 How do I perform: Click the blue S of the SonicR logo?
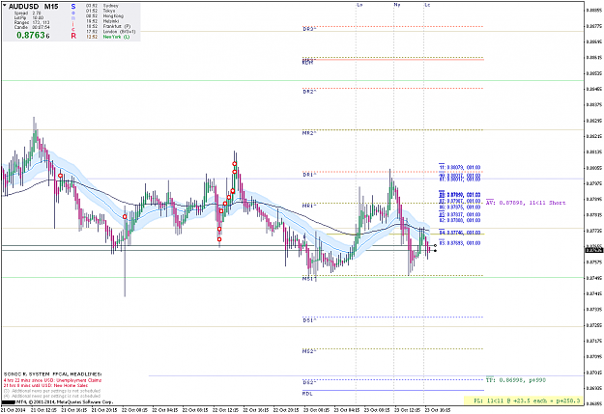[73, 7]
